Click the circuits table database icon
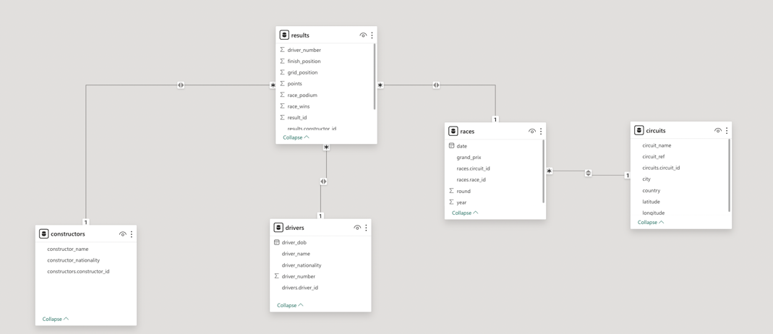Screen dimensions: 773x334 (x=639, y=131)
